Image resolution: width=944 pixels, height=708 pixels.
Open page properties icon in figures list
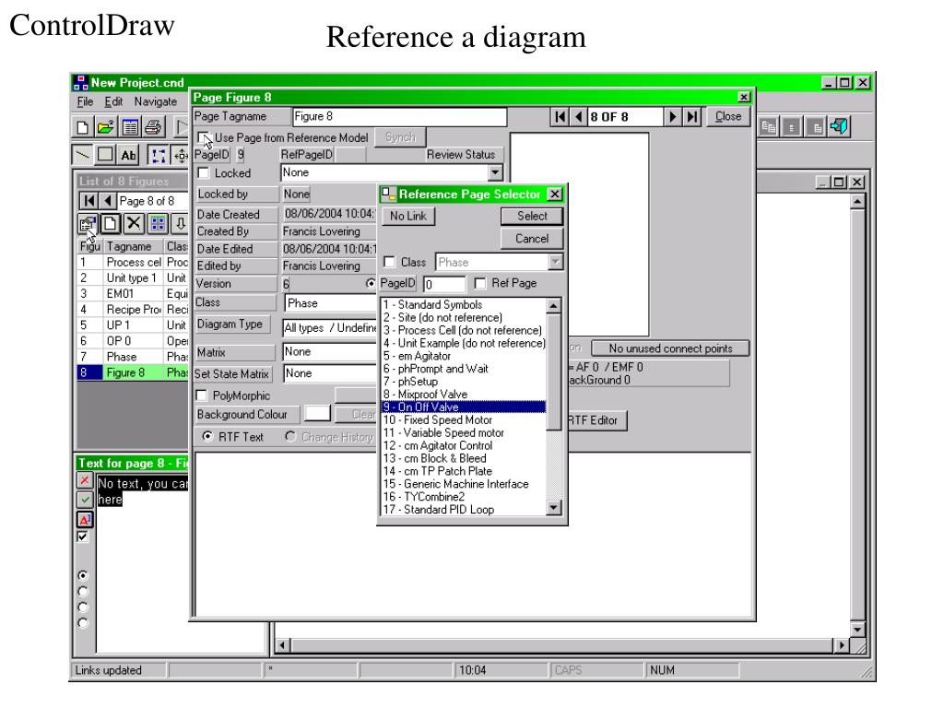tap(88, 224)
